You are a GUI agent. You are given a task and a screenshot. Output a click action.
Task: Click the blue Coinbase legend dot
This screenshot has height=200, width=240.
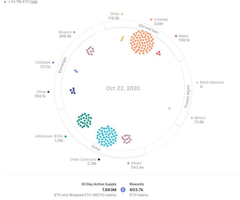[53, 62]
